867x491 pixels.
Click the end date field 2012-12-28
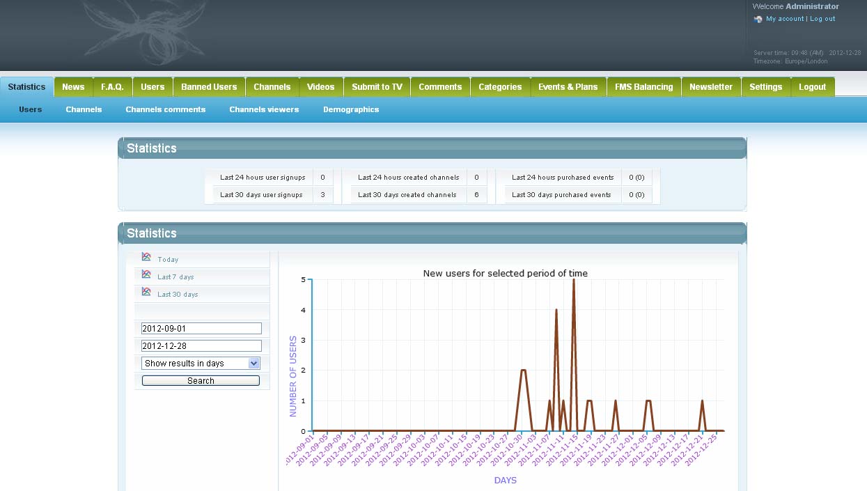click(x=201, y=346)
